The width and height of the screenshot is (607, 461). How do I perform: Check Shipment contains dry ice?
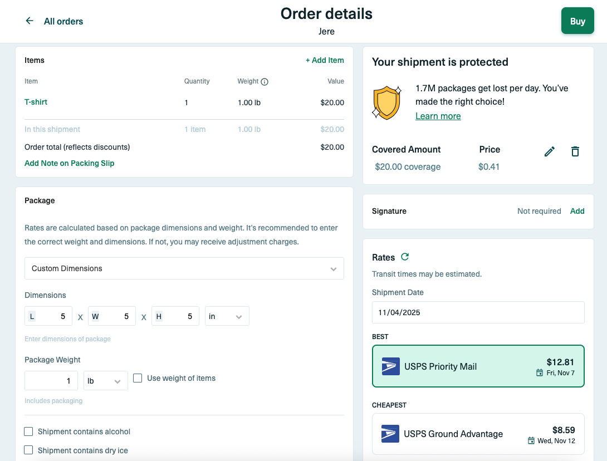click(x=28, y=450)
